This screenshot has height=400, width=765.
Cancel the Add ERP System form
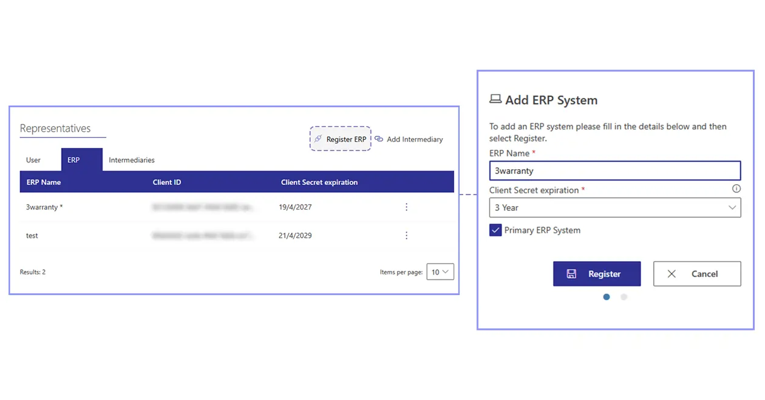pos(697,273)
